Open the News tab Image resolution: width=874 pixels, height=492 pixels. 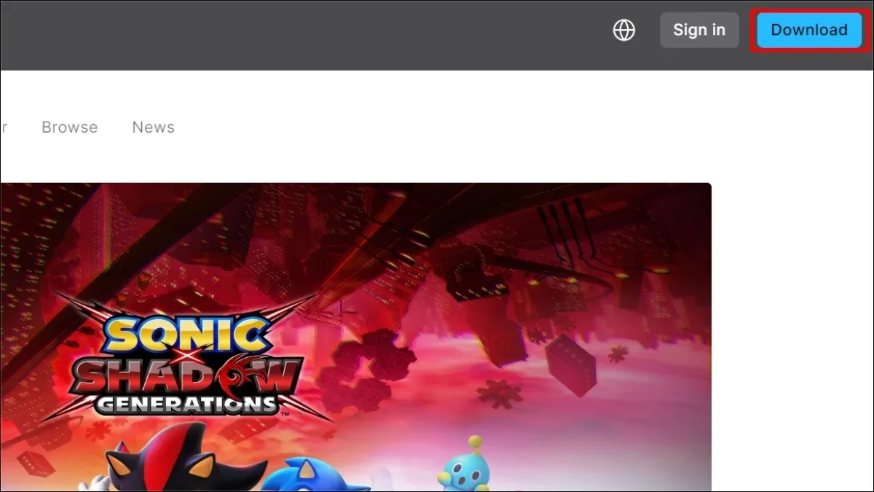(153, 127)
